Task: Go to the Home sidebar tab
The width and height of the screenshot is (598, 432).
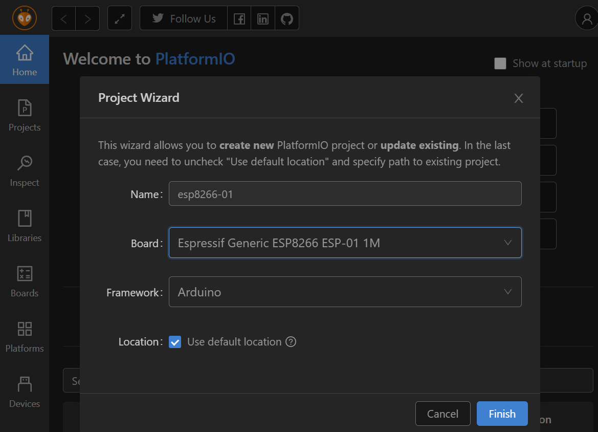Action: click(x=25, y=59)
